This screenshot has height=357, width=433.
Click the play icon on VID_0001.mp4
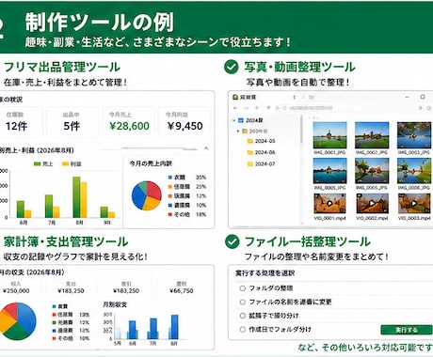(329, 204)
